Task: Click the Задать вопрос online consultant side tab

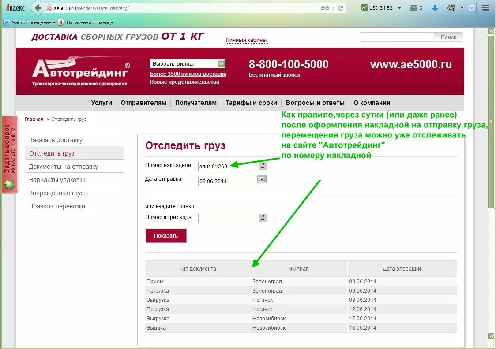Action: click(x=10, y=154)
